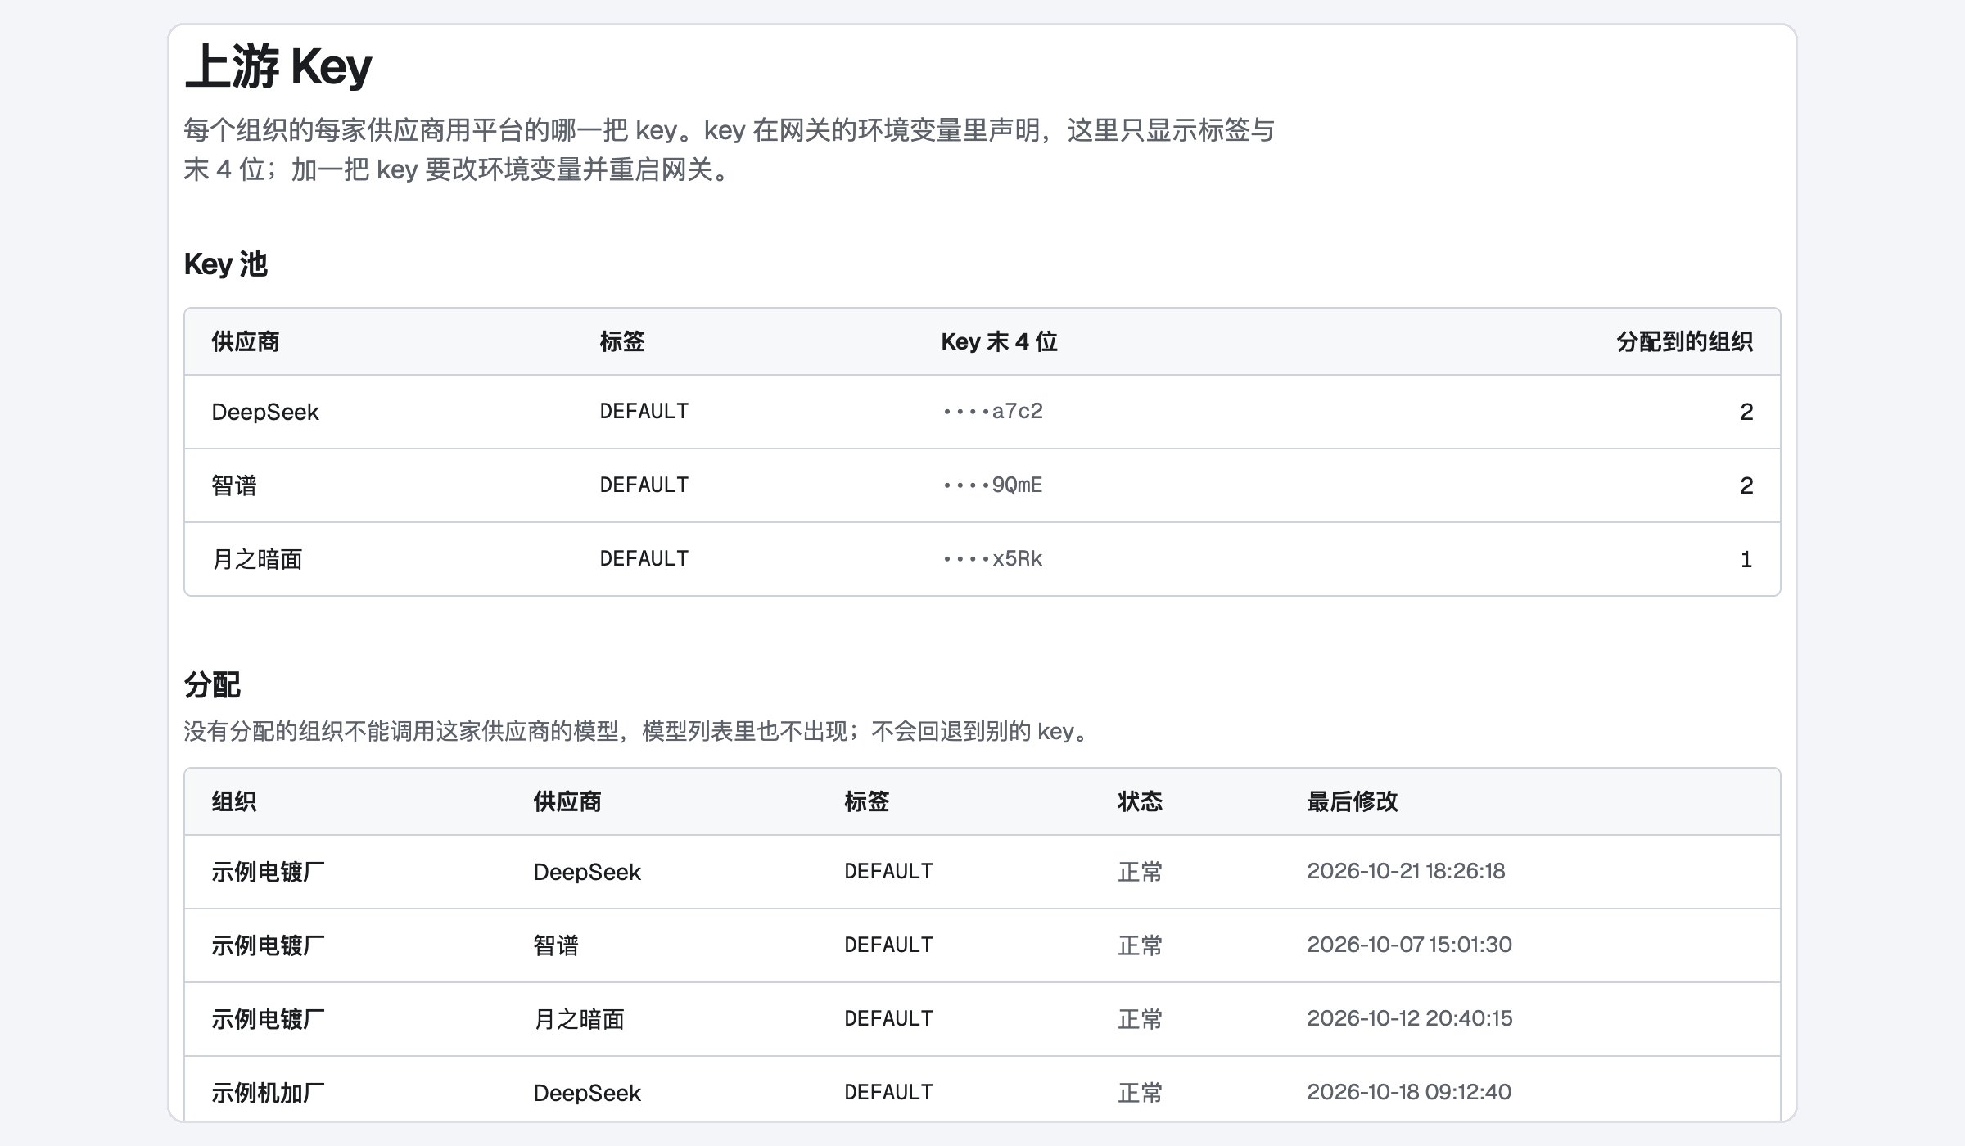Click key suffix ····x5Rk
Image resolution: width=1965 pixels, height=1146 pixels.
click(992, 558)
